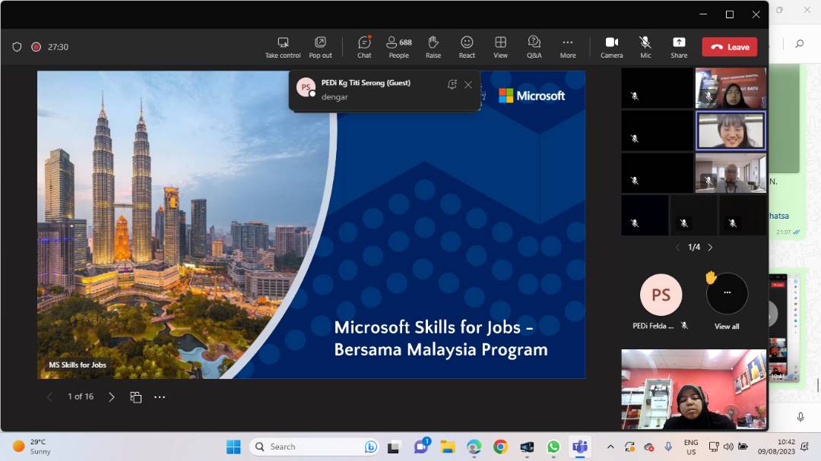This screenshot has height=461, width=821.
Task: Minimize the Teams meeting window
Action: [703, 14]
